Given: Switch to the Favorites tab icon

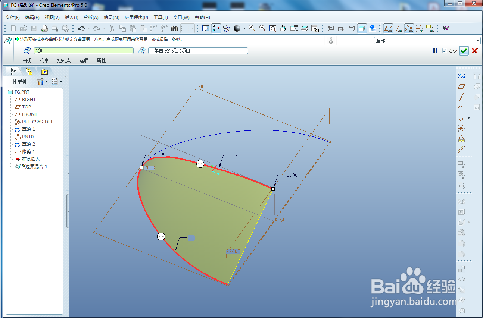Looking at the screenshot, I should [x=44, y=72].
